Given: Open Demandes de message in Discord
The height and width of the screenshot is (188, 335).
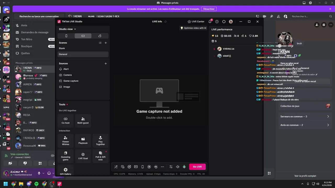Looking at the screenshot, I should (34, 32).
